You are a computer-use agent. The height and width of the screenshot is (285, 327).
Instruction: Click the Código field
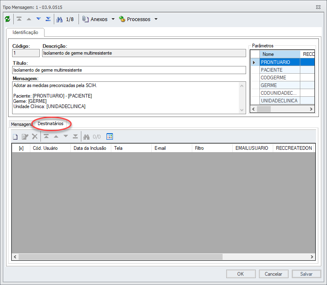click(26, 53)
